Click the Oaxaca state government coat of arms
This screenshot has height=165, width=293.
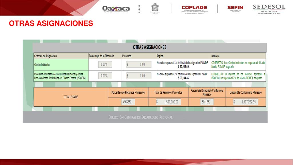point(155,9)
